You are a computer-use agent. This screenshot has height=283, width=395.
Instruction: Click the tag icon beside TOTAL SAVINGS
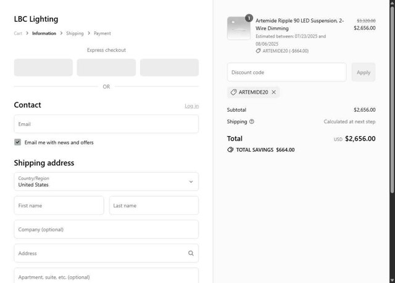[230, 150]
